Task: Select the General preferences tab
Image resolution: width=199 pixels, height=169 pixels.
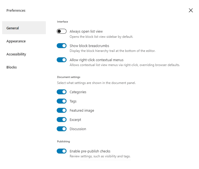Action: 24,28
